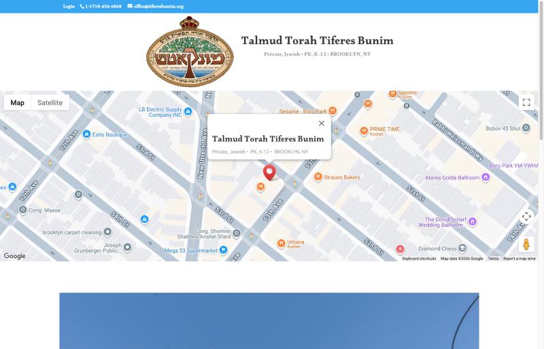
Task: Click the Estis Boutique shopping marker
Action: tap(87, 134)
